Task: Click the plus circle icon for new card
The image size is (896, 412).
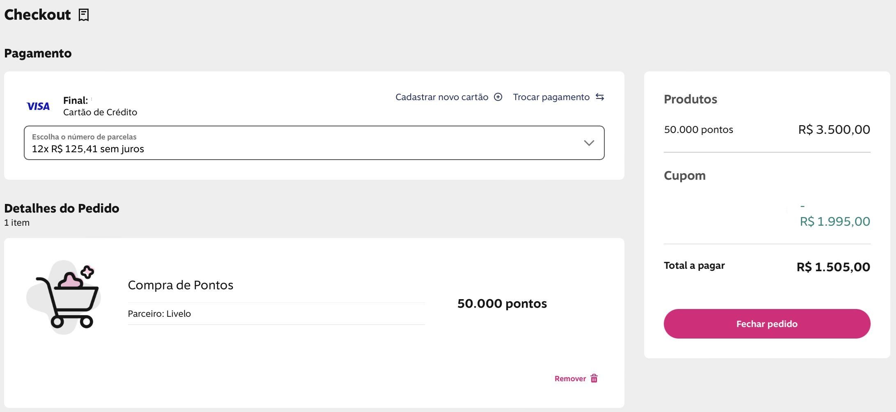Action: 498,97
